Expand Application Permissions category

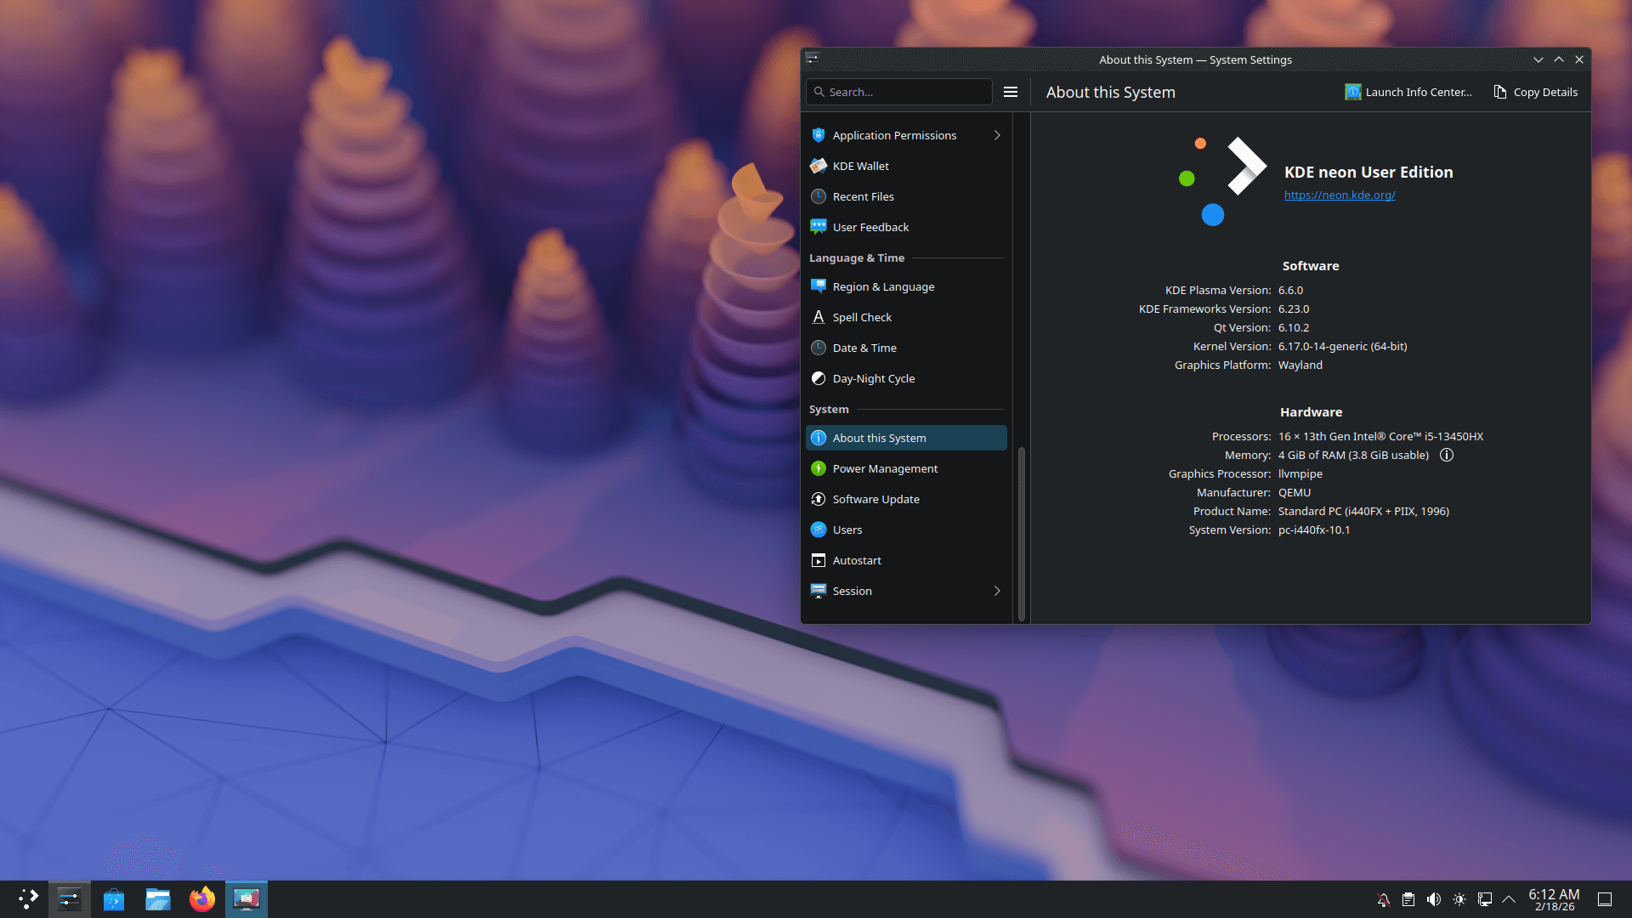(x=894, y=135)
